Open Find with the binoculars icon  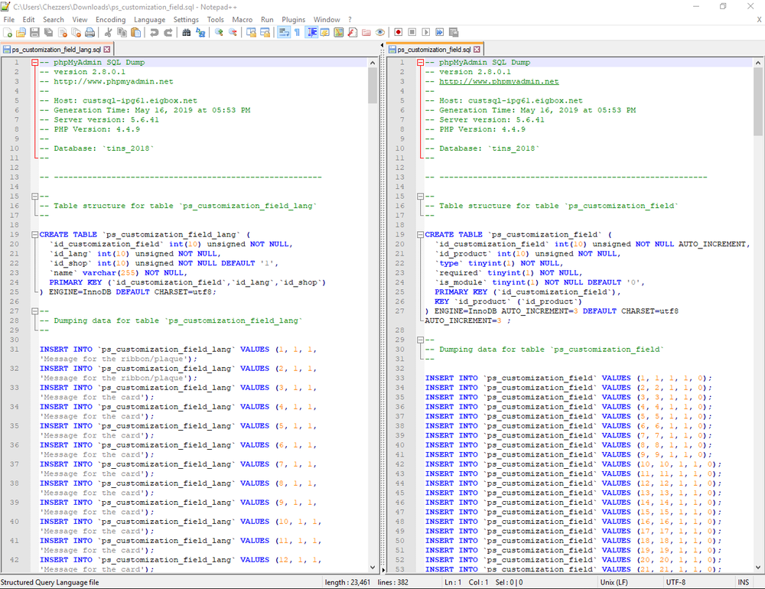coord(187,32)
